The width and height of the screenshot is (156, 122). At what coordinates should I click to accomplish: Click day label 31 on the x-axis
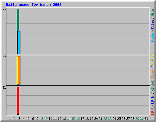146,119
